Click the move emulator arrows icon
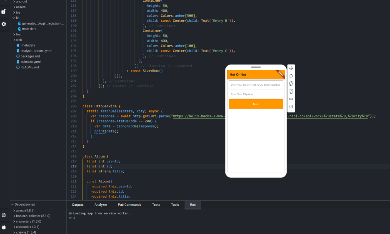The width and height of the screenshot is (390, 234). coord(291,68)
